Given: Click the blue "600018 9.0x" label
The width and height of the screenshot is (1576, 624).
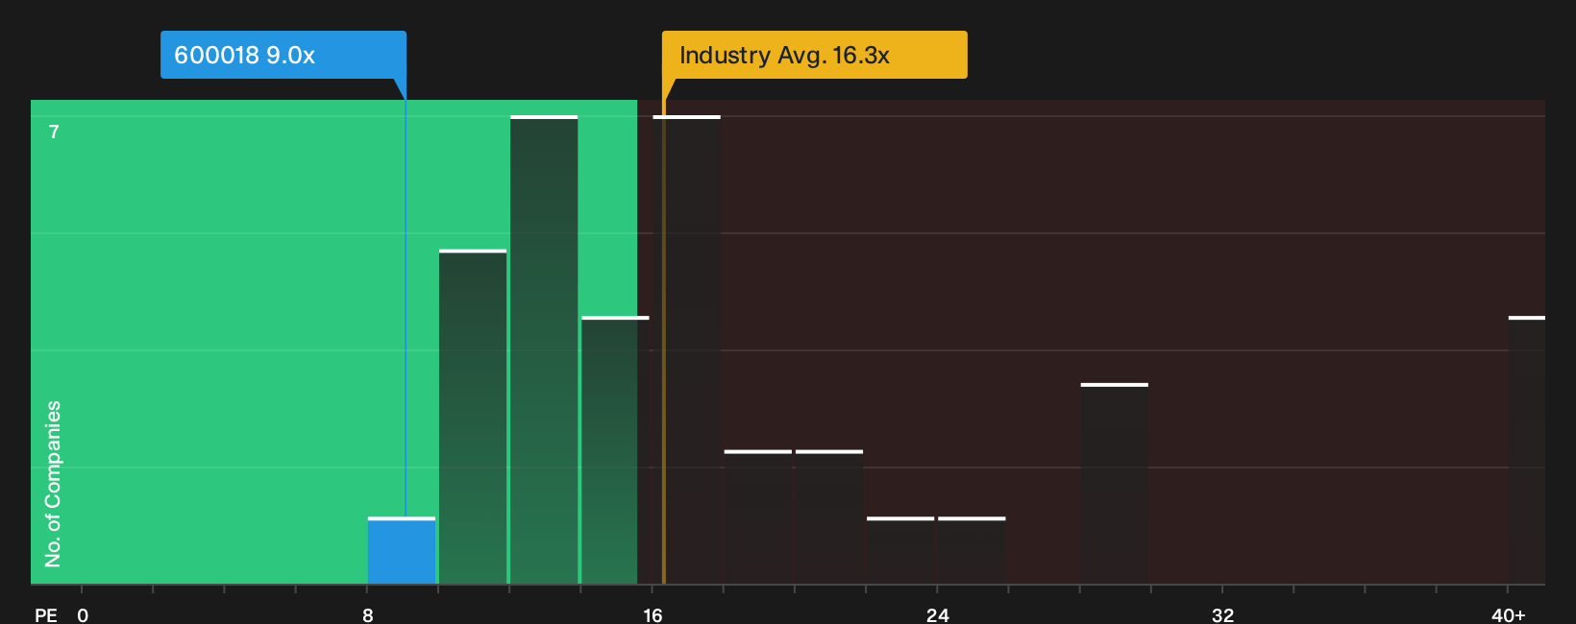Looking at the screenshot, I should tap(283, 55).
